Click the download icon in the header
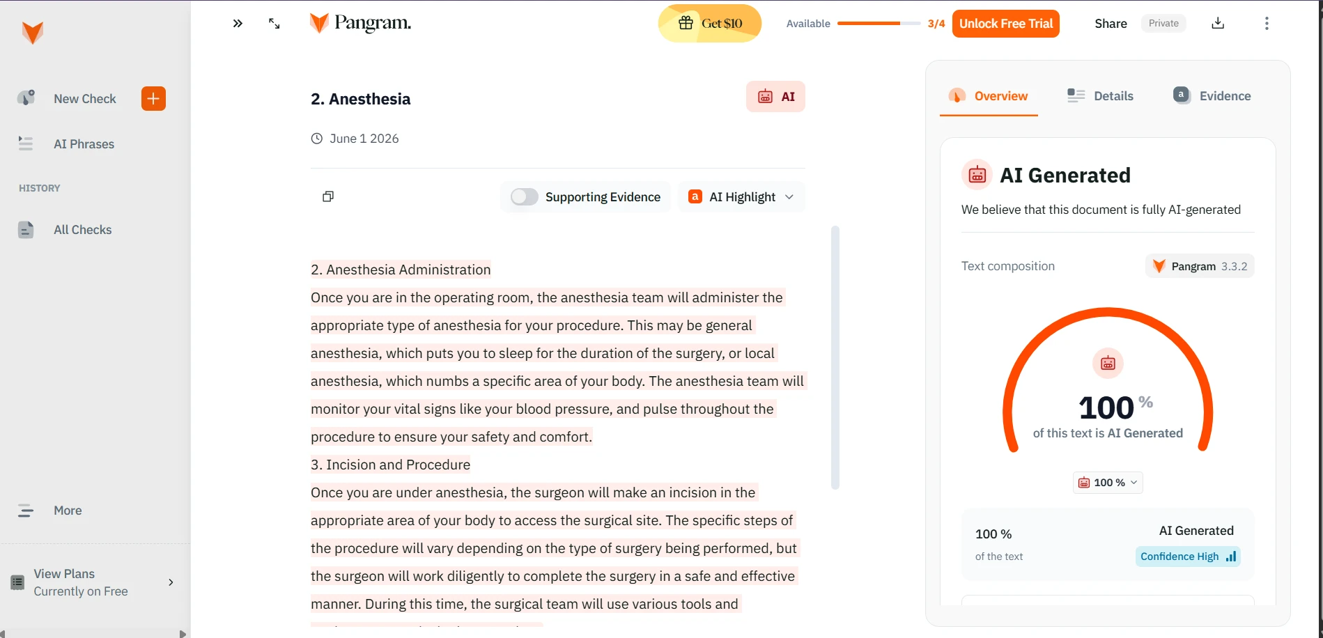The height and width of the screenshot is (638, 1323). tap(1218, 23)
